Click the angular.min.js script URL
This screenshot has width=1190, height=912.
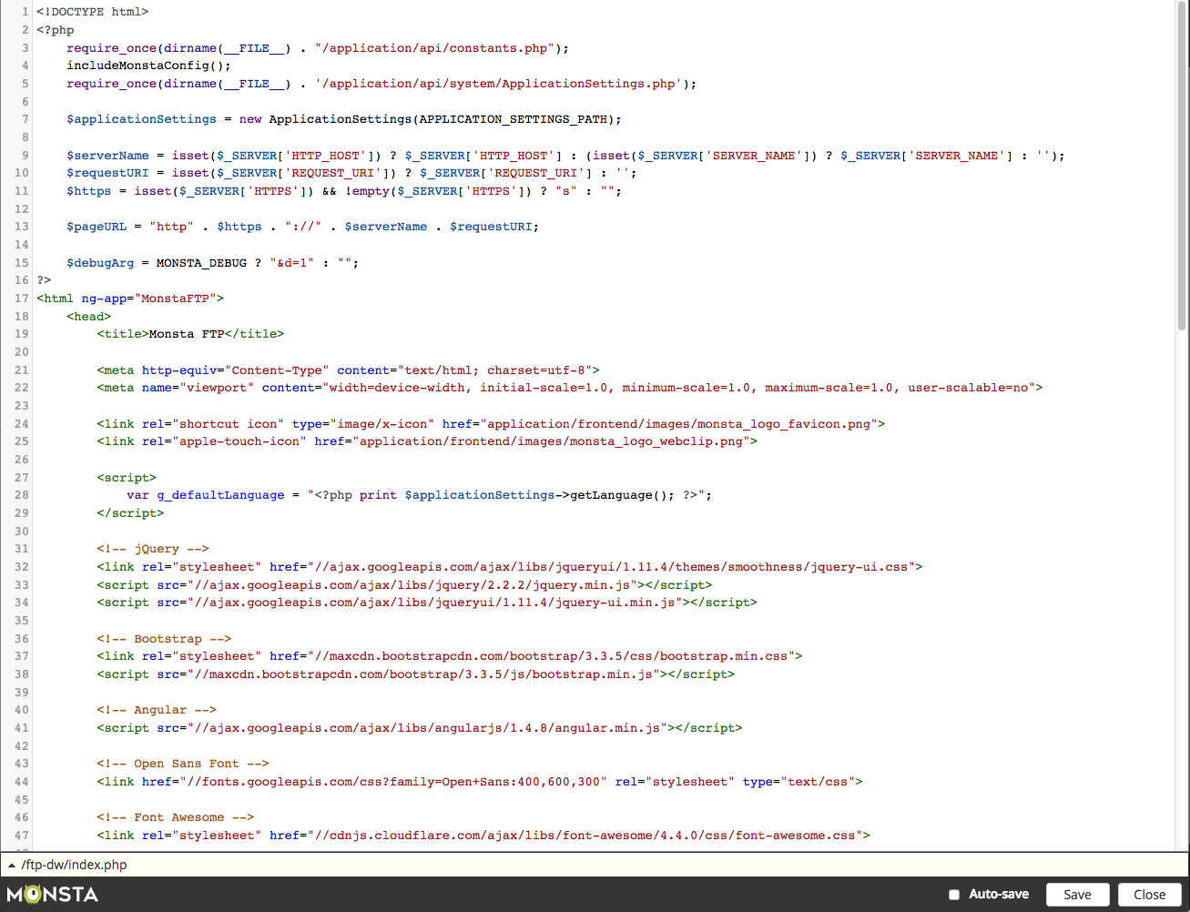[427, 728]
